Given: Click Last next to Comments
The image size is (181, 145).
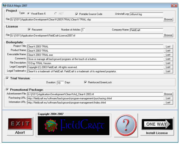Looking at the screenshot, I should (x=168, y=59).
